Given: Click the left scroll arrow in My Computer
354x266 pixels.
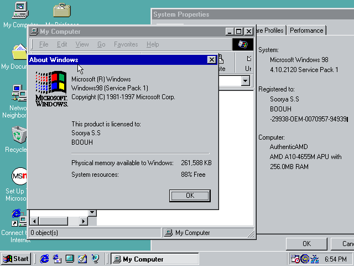Looking at the screenshot, I should (34, 221).
